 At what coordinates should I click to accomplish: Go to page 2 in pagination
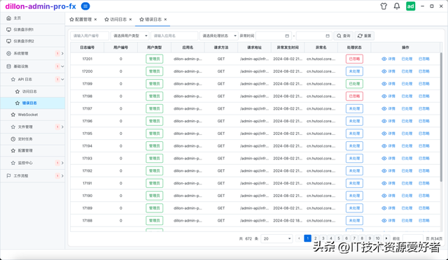click(316, 238)
